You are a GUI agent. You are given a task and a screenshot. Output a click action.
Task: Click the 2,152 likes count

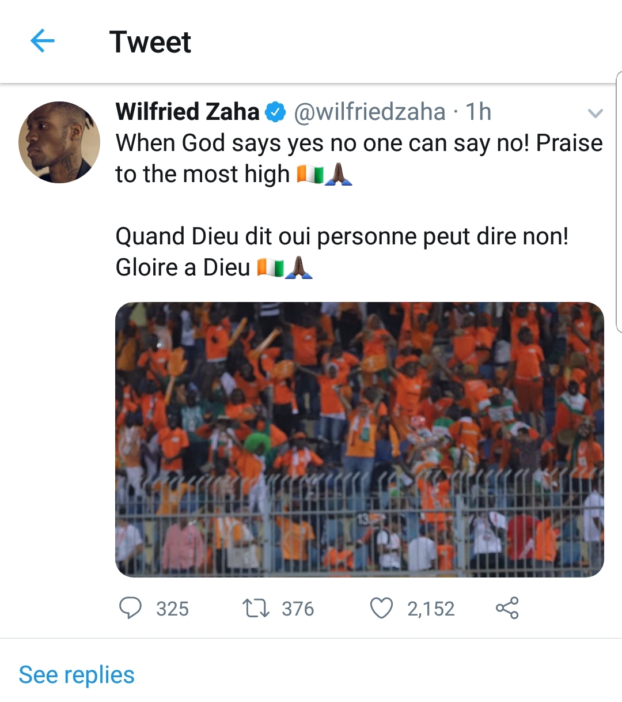tap(431, 609)
